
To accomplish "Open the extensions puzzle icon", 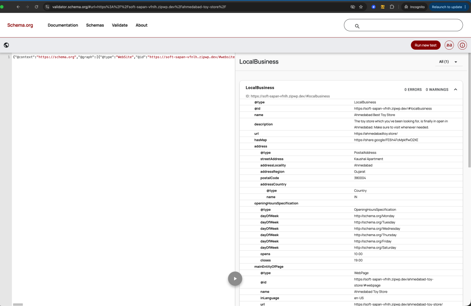I will (392, 7).
